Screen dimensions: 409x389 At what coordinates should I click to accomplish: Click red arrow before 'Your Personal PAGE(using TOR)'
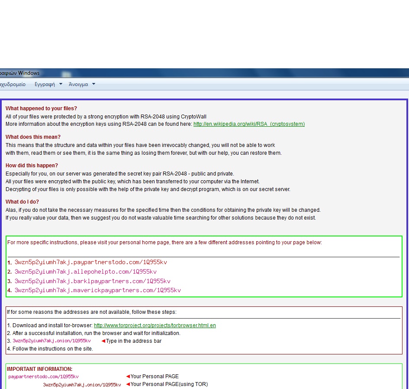coord(128,384)
